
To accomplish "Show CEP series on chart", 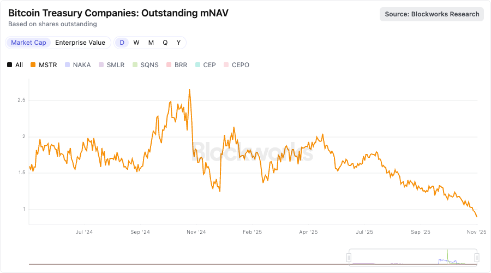I will pyautogui.click(x=206, y=65).
